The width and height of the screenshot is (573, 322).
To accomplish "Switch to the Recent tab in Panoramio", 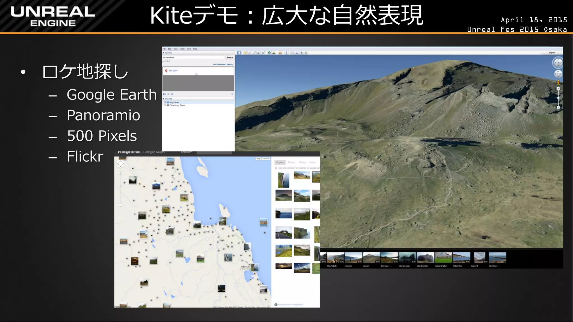I will [x=292, y=162].
